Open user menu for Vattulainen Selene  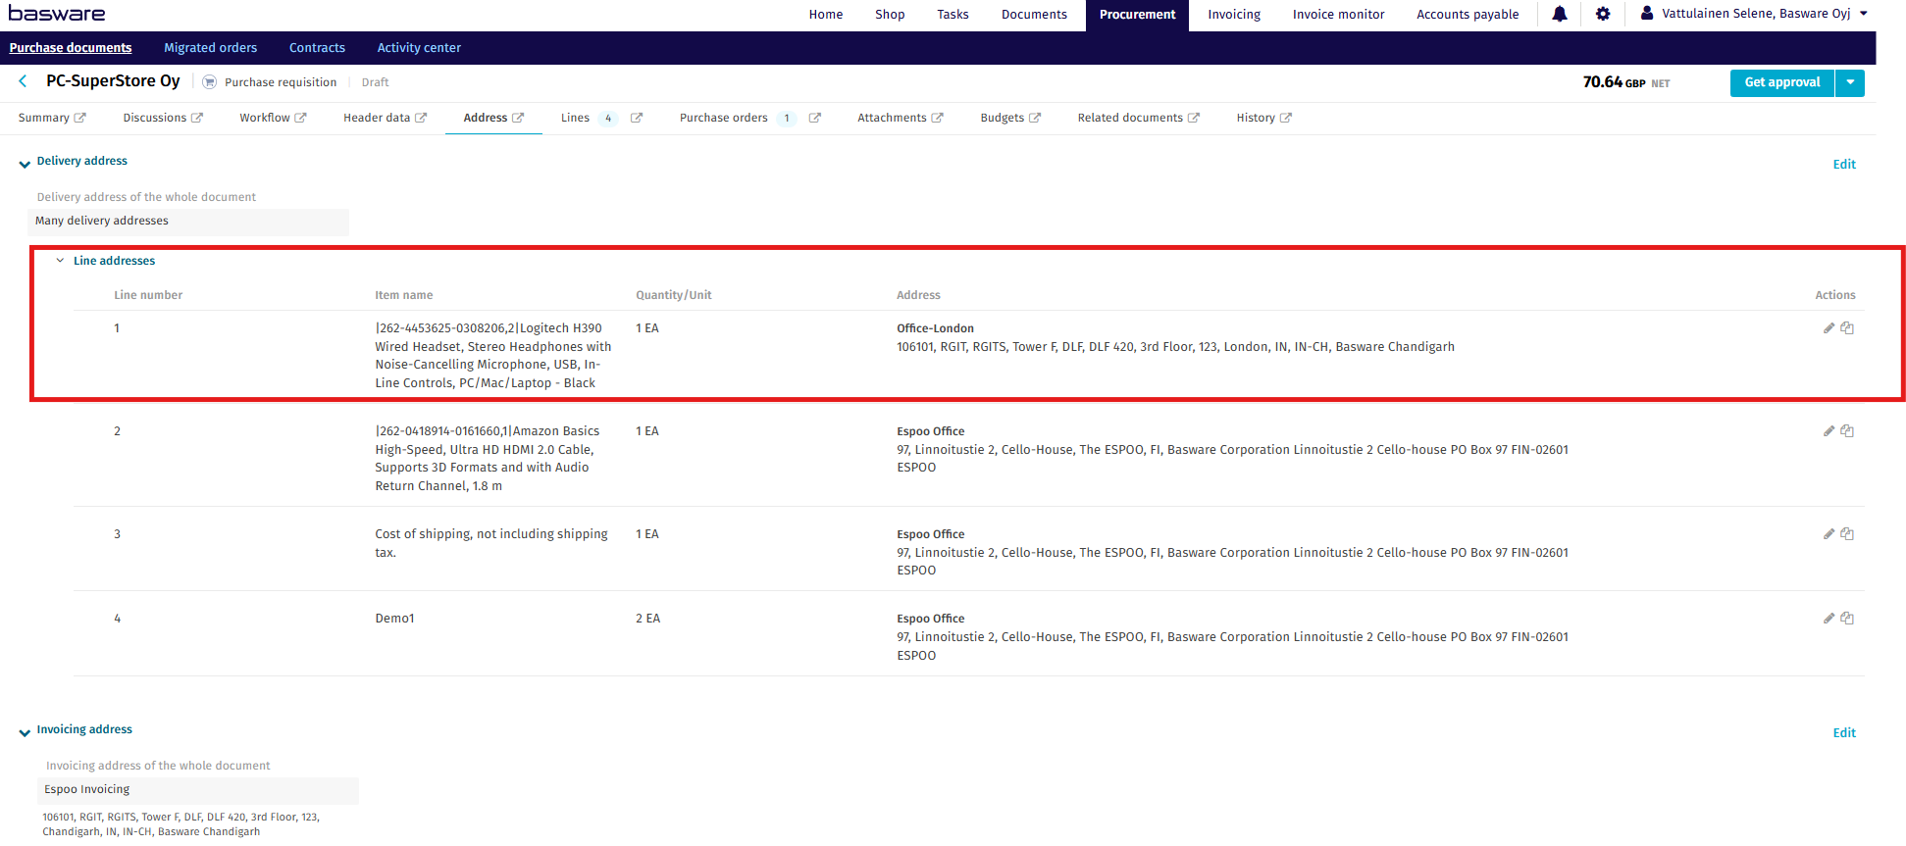coord(1755,14)
